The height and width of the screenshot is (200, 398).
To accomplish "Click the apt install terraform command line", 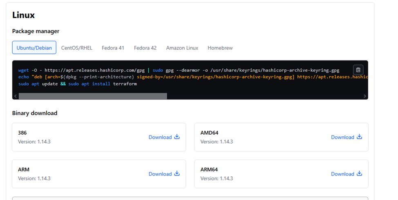I will [x=78, y=84].
